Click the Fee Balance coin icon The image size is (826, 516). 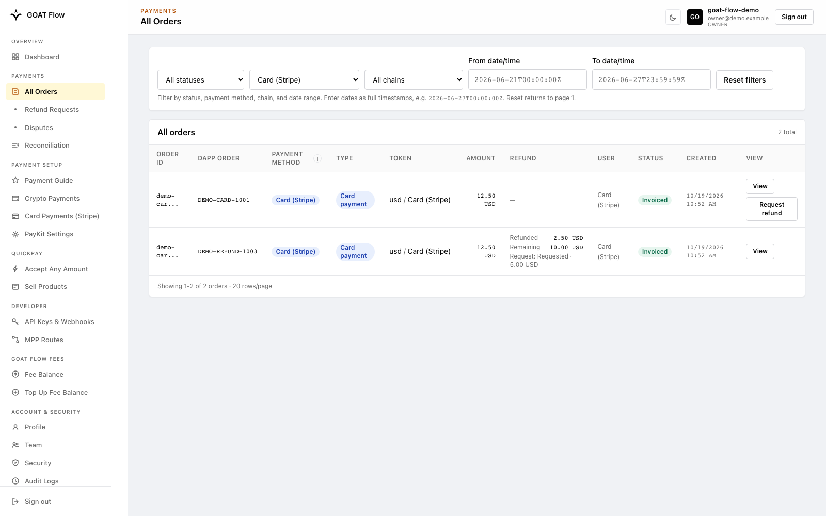pyautogui.click(x=15, y=375)
